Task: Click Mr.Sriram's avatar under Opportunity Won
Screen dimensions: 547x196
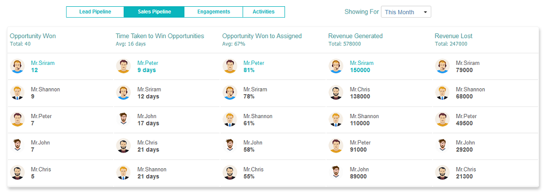Action: pos(17,66)
